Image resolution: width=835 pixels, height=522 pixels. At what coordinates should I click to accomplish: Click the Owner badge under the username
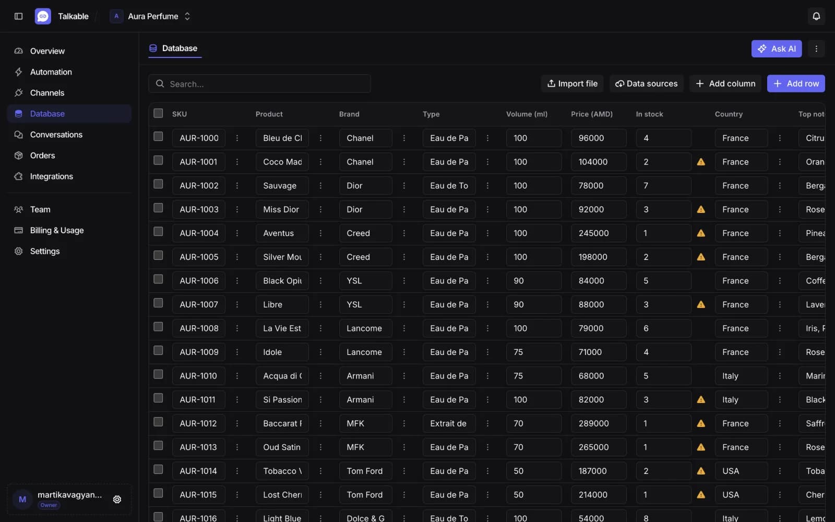pyautogui.click(x=49, y=505)
